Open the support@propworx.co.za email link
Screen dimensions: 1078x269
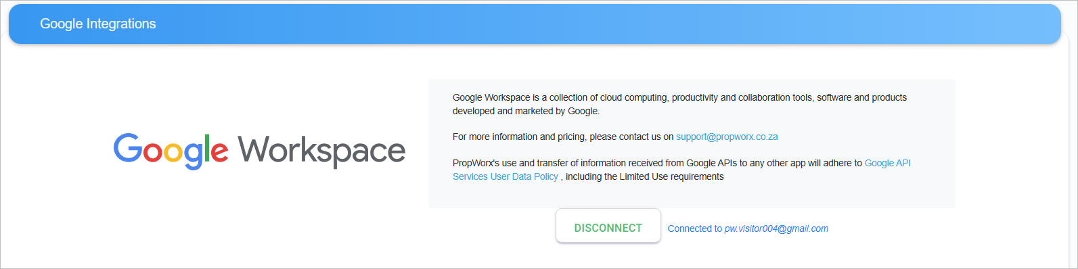tap(727, 137)
